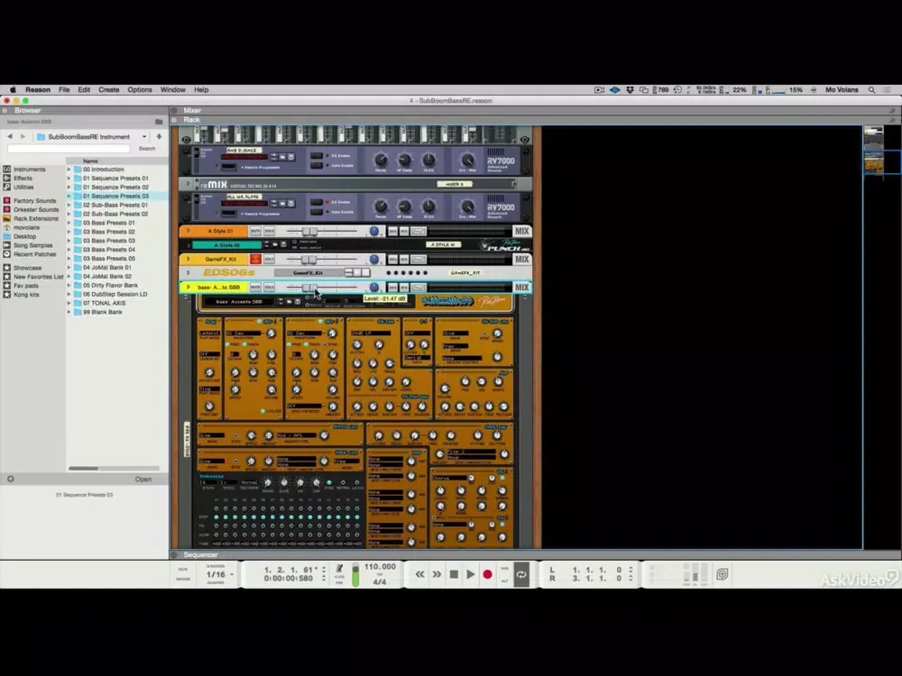Open the Edit menu
This screenshot has height=676, width=902.
click(84, 90)
